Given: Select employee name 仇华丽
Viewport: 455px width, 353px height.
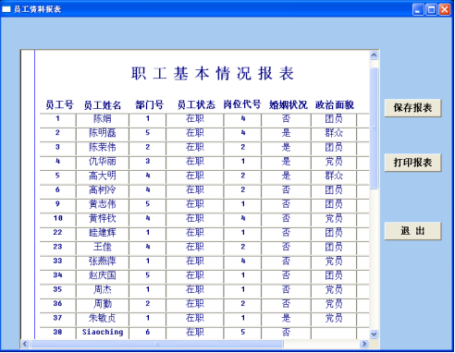Looking at the screenshot, I should (103, 161).
